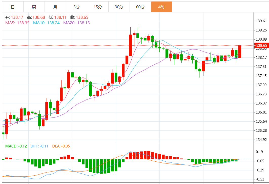269x184 pixels.
Task: Click the 136.01 price axis label
Action: tap(261, 112)
